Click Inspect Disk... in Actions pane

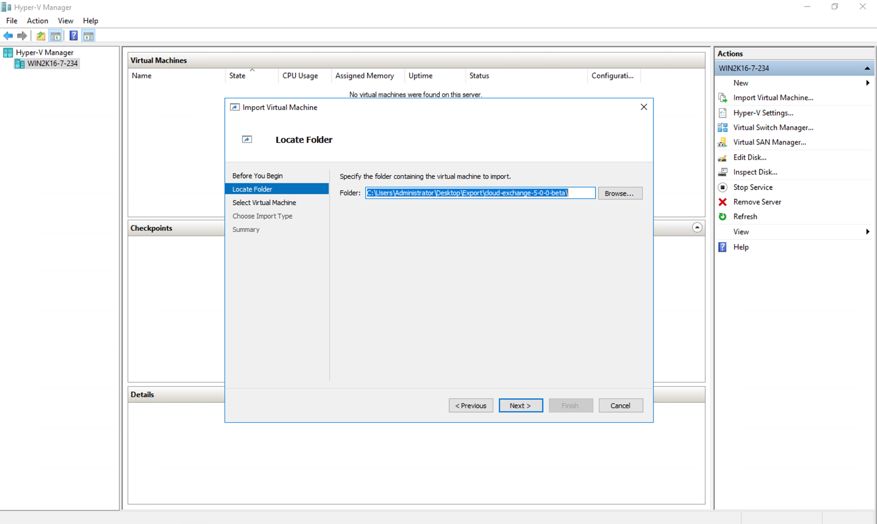[755, 172]
